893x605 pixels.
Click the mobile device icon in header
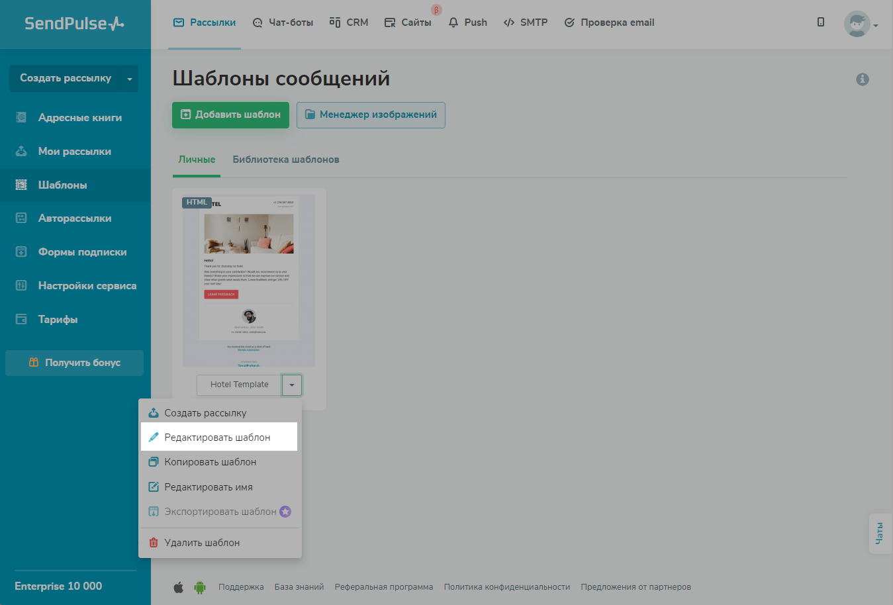(x=821, y=23)
